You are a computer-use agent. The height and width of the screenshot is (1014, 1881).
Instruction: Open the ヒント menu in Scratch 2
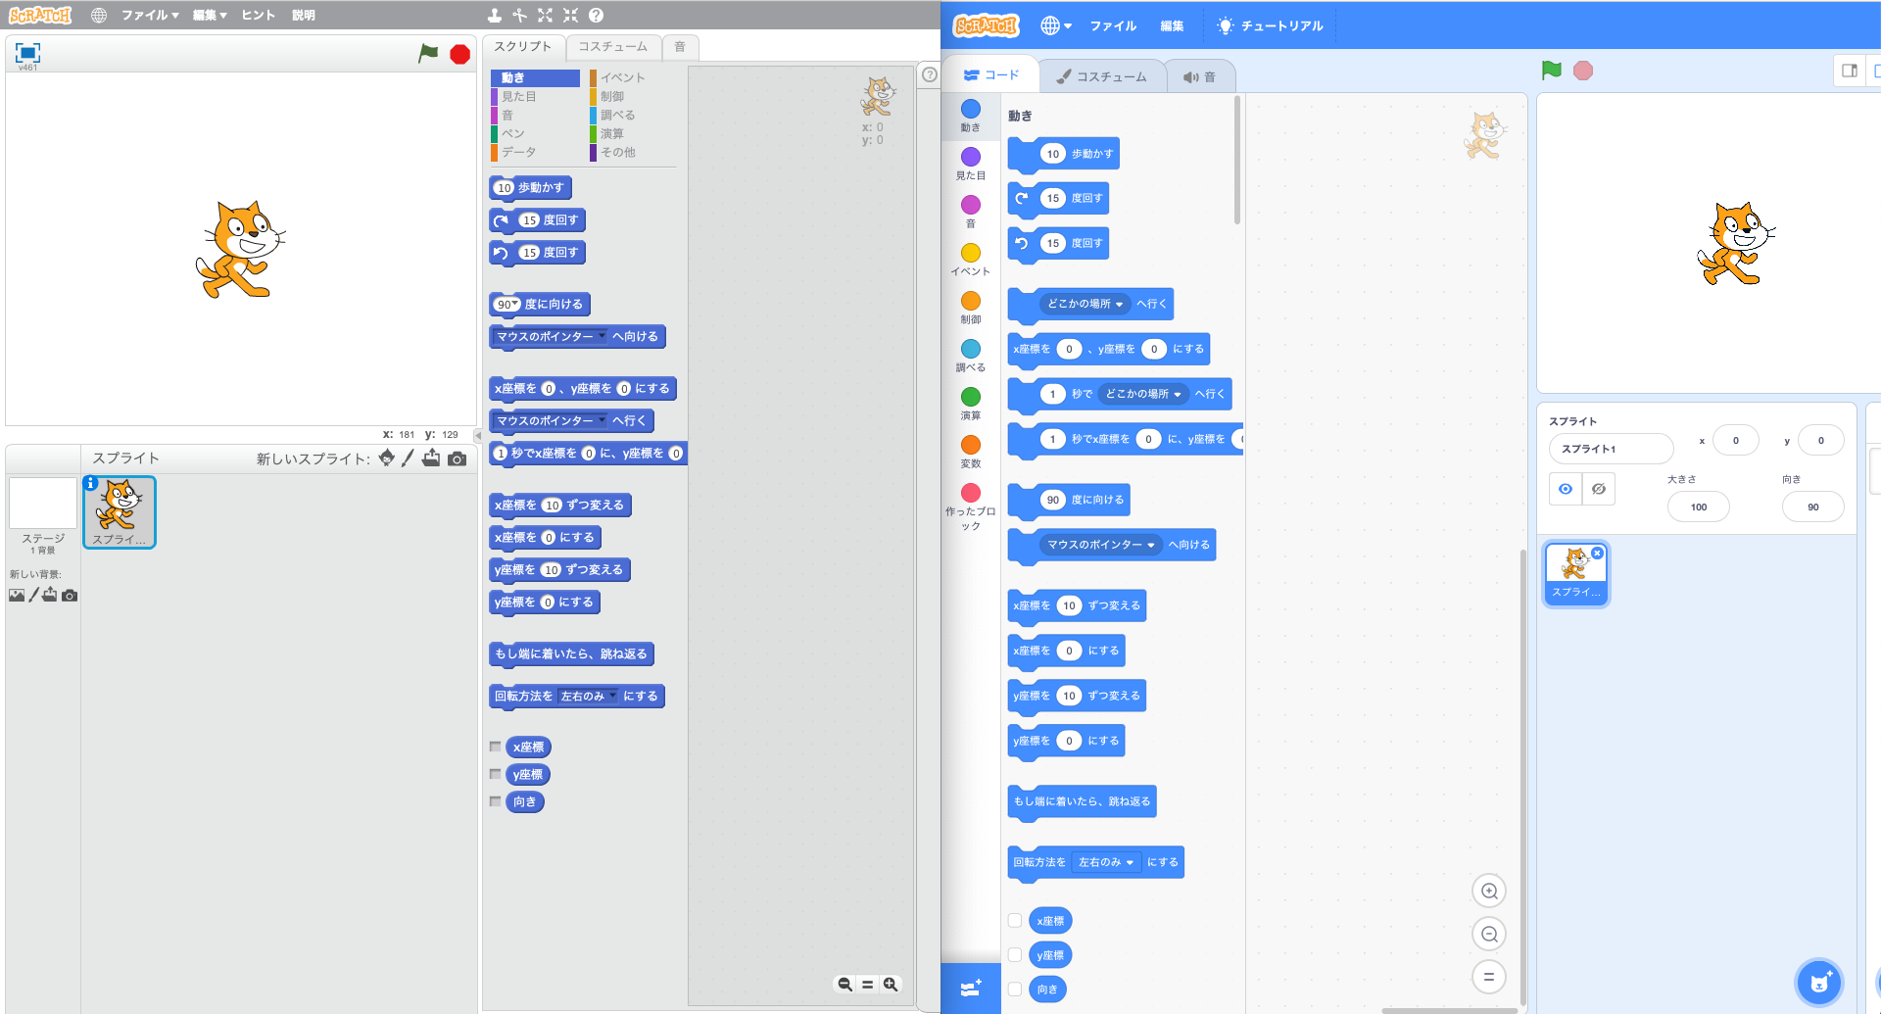[x=259, y=15]
